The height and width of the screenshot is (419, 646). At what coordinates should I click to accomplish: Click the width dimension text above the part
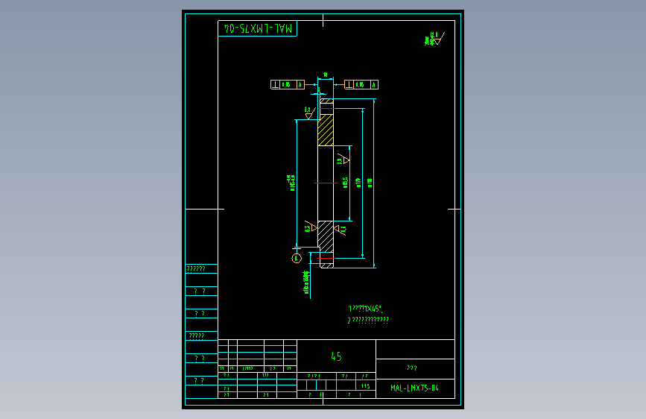click(x=325, y=75)
